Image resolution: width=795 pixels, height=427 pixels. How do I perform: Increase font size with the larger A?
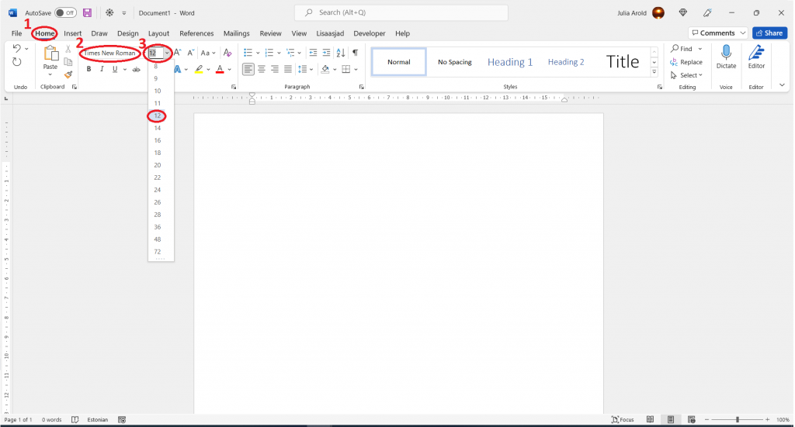tap(178, 53)
